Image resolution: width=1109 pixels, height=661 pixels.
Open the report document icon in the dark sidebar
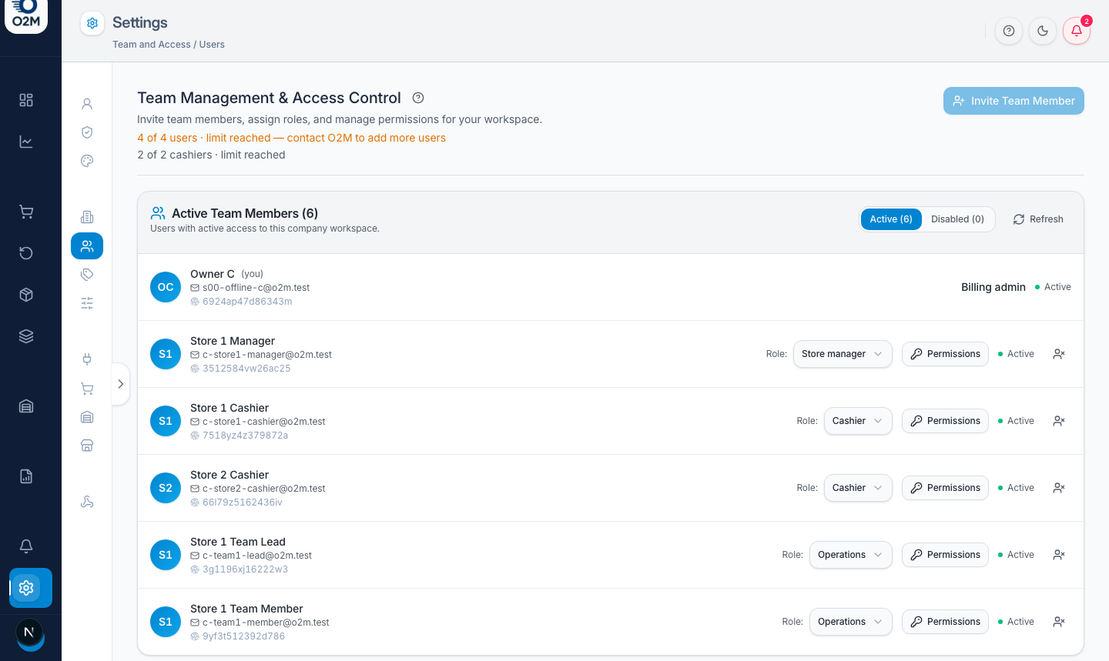(26, 476)
